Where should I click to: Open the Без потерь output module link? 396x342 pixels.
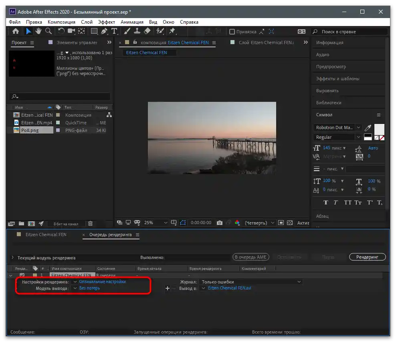click(x=89, y=288)
